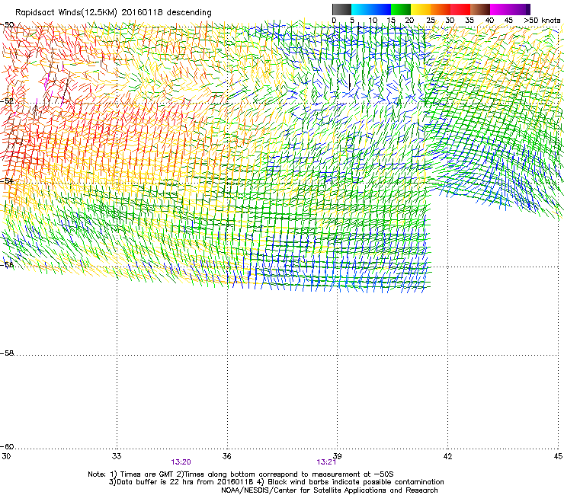
Task: Click the purple 45-50 knots color segment
Action: 520,9
